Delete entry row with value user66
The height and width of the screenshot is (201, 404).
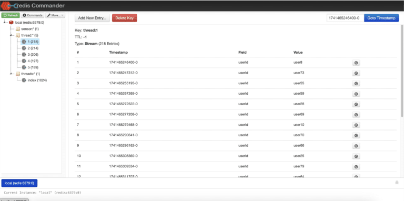click(356, 146)
